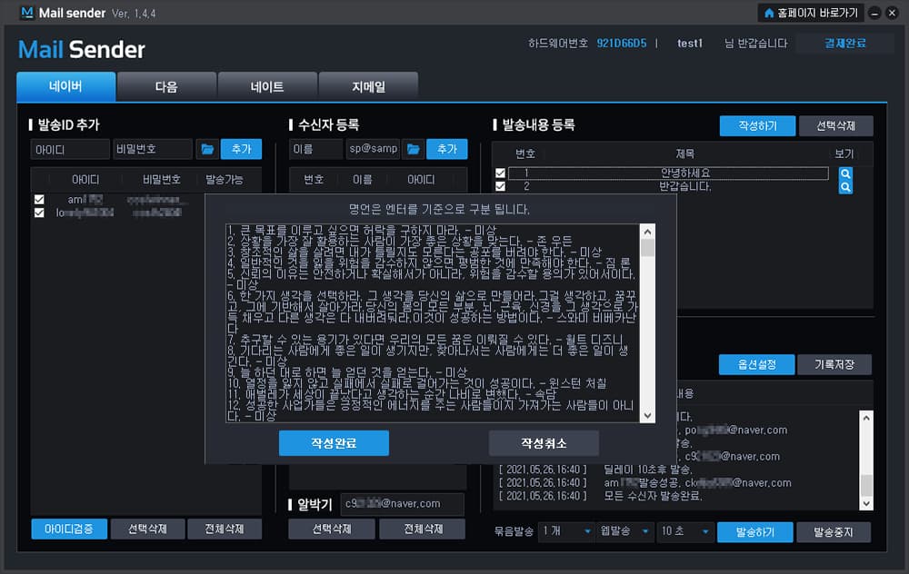Switch to the 네이트 tab
The image size is (909, 574).
267,87
